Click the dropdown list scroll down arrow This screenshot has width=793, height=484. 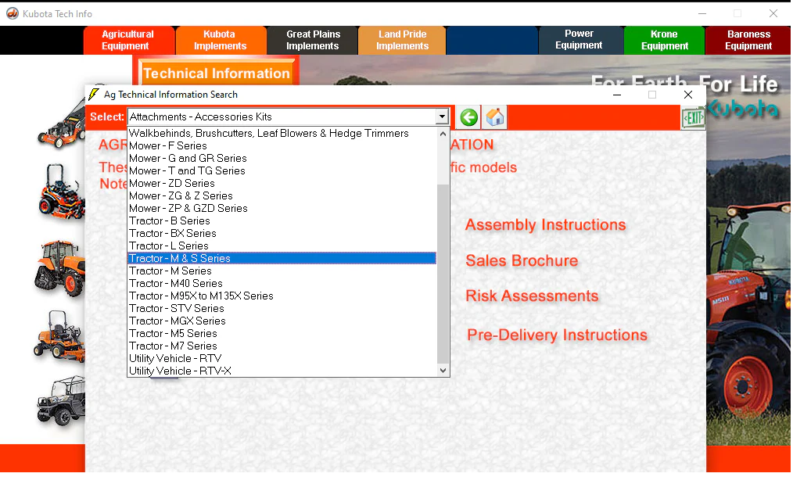[x=443, y=371]
